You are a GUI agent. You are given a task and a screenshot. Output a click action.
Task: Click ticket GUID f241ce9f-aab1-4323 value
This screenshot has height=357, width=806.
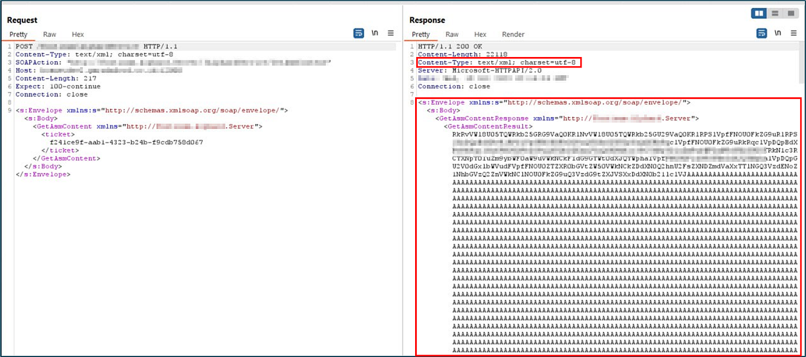(x=126, y=142)
